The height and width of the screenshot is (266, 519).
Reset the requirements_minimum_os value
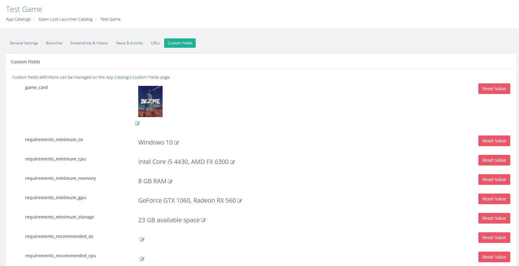[494, 141]
